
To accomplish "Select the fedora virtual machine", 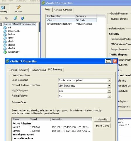I will [12, 34].
